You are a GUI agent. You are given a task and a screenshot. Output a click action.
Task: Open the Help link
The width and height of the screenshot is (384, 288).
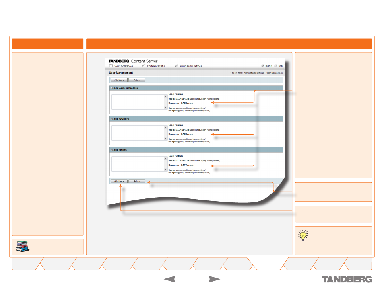pyautogui.click(x=280, y=66)
